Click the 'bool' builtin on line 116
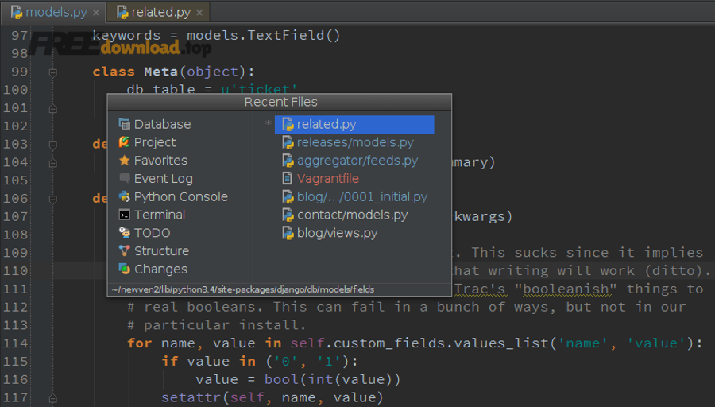 pos(281,379)
